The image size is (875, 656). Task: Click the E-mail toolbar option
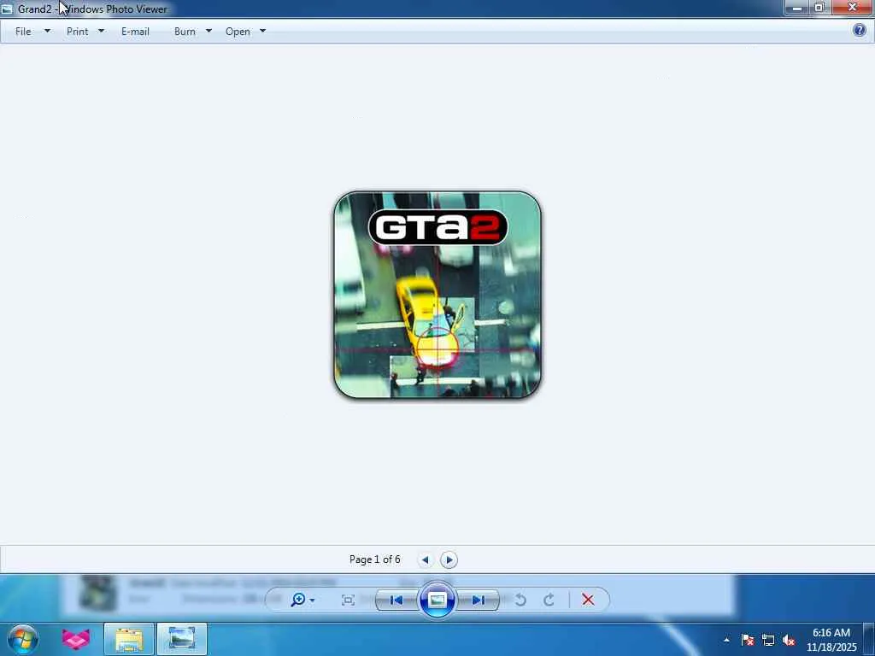(x=135, y=32)
